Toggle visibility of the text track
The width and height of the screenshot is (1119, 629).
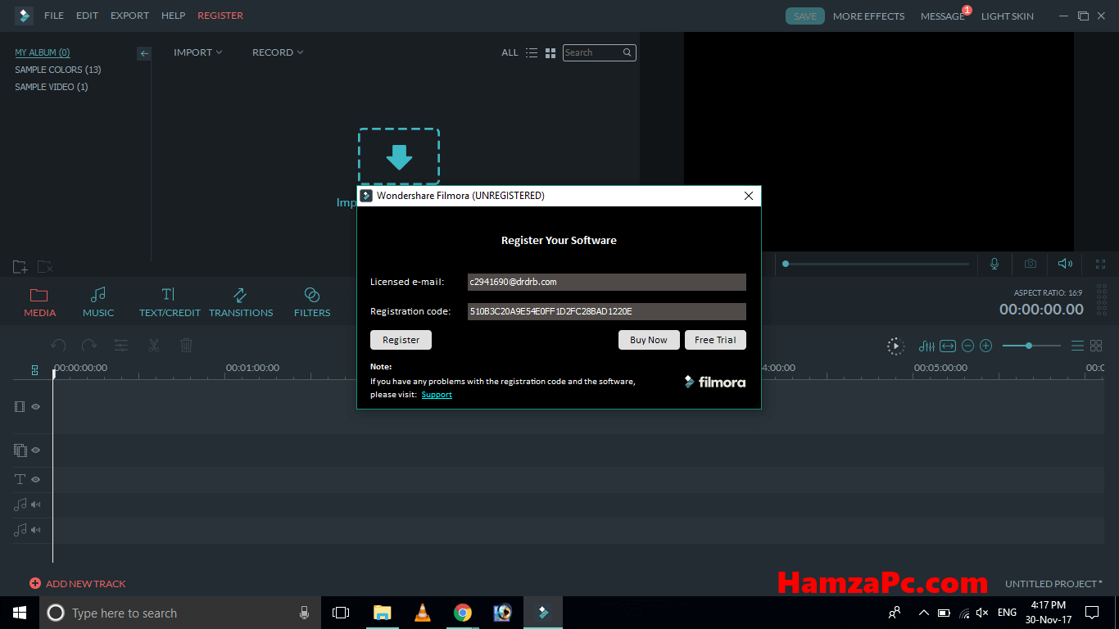click(x=36, y=479)
